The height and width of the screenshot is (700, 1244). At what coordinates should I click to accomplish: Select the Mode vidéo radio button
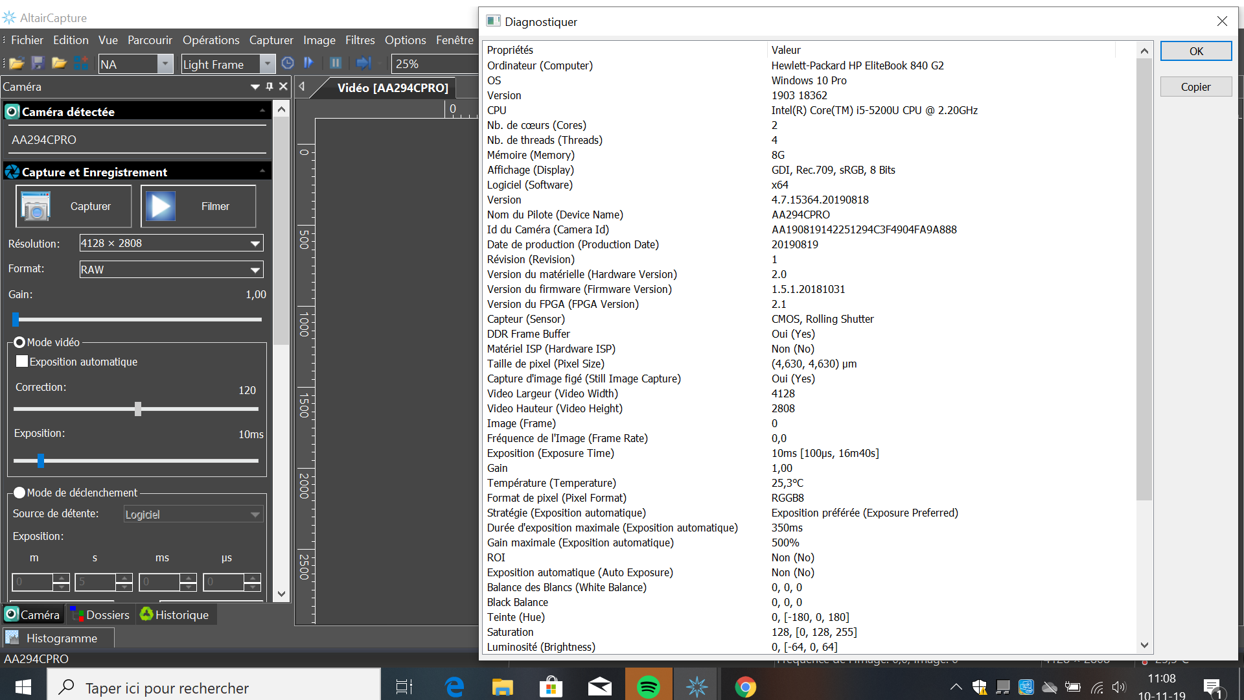[19, 342]
